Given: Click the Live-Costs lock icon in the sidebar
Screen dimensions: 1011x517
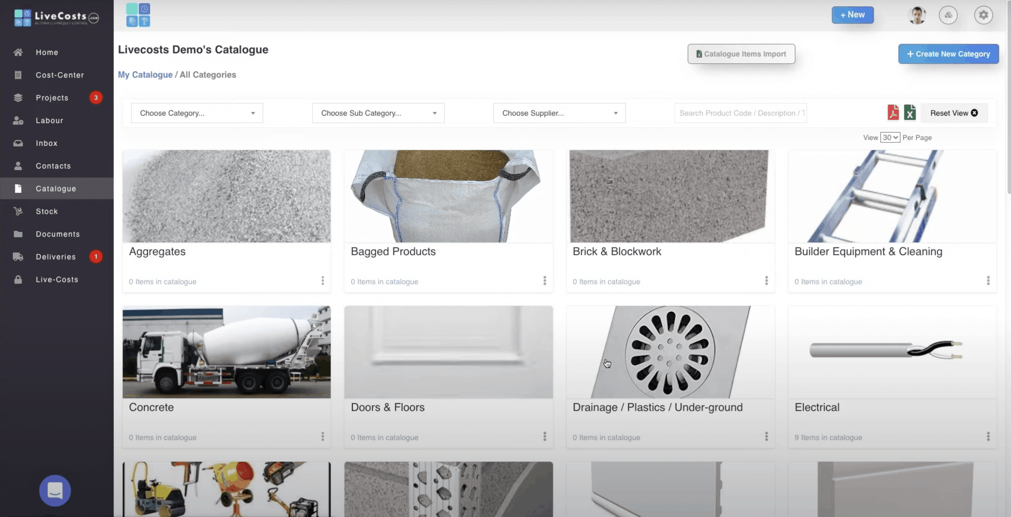Looking at the screenshot, I should coord(18,280).
